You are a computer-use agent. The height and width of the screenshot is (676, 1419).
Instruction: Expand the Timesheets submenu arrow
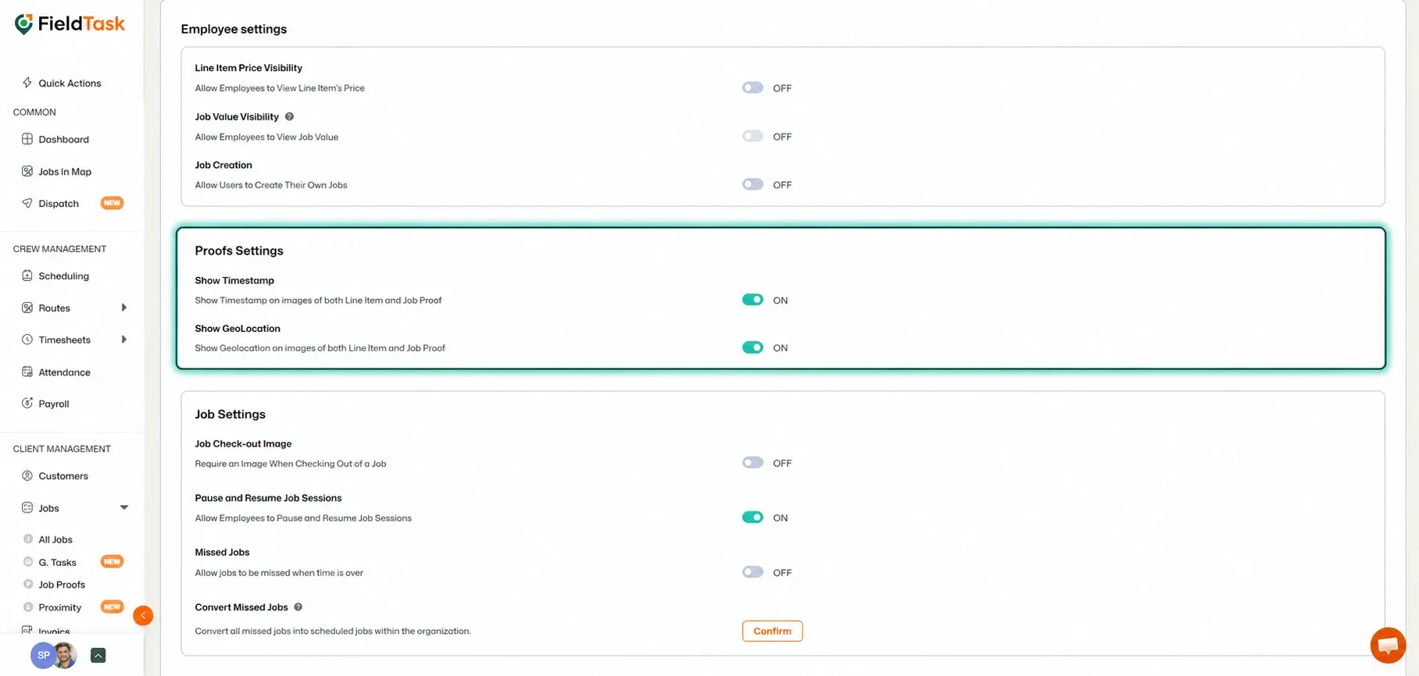click(124, 340)
